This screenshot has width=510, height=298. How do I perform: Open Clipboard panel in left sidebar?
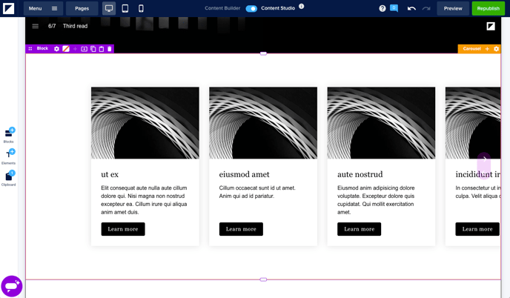[x=8, y=177]
